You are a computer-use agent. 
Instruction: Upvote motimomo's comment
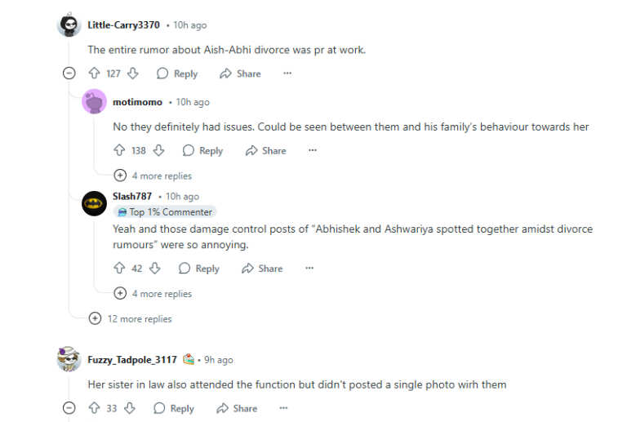click(x=119, y=150)
